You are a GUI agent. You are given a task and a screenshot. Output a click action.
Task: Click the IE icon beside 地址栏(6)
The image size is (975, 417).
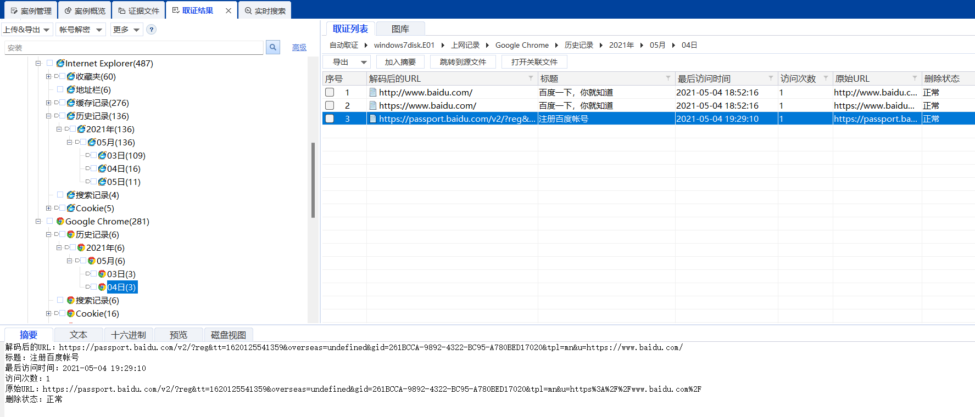(x=71, y=89)
